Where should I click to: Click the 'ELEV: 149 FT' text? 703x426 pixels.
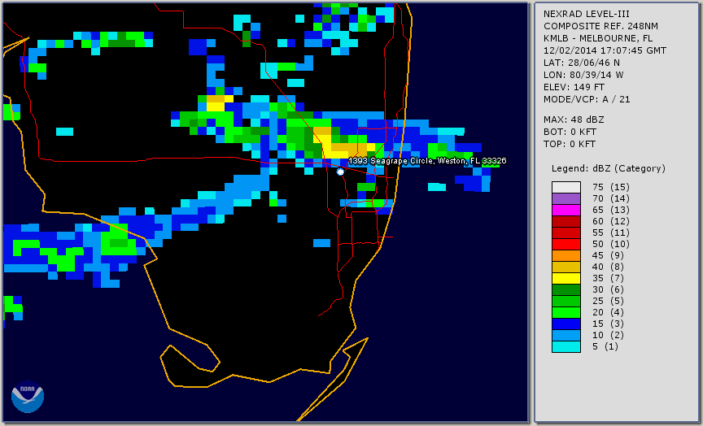[x=574, y=87]
